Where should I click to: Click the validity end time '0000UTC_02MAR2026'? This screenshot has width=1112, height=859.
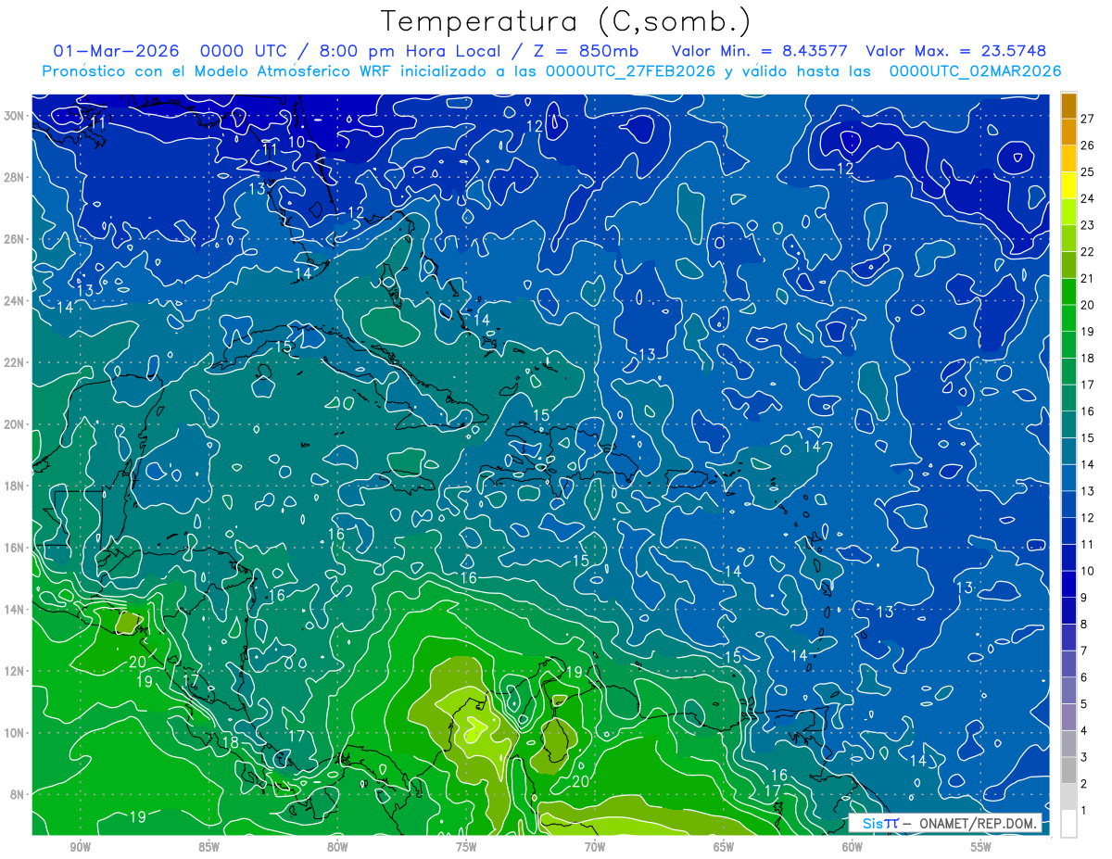click(975, 71)
